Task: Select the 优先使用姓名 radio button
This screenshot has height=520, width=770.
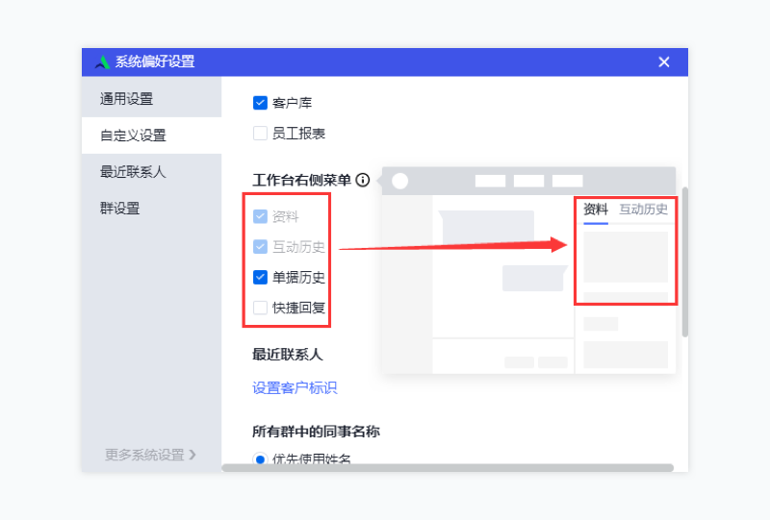Action: 260,459
